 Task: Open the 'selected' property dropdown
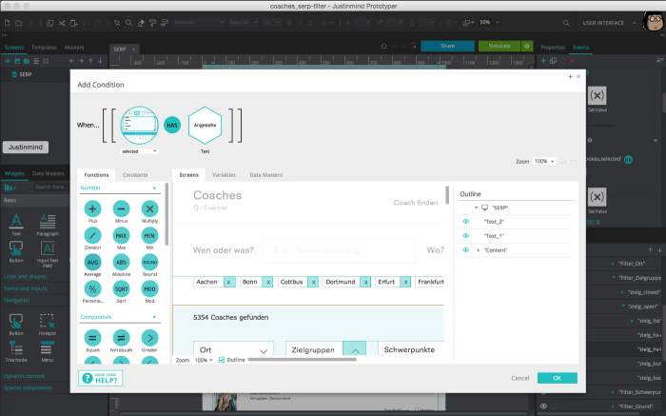[140, 151]
